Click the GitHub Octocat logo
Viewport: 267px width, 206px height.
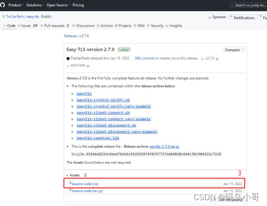[2, 5]
